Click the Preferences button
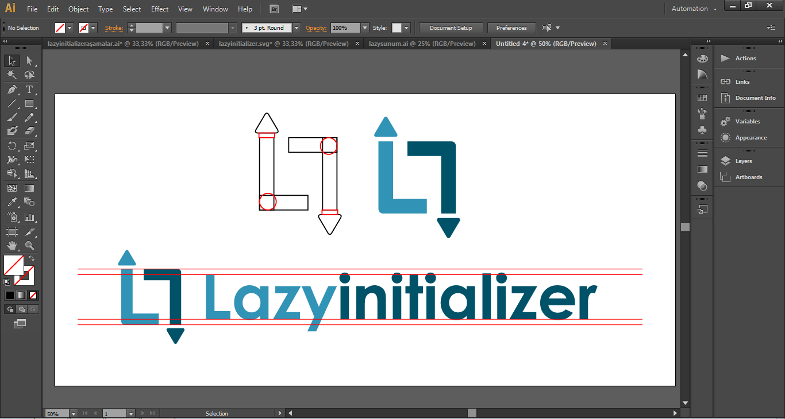The height and width of the screenshot is (419, 785). tap(511, 28)
